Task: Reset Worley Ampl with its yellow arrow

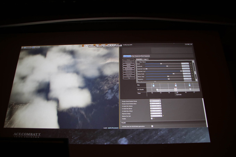Action: [193, 76]
